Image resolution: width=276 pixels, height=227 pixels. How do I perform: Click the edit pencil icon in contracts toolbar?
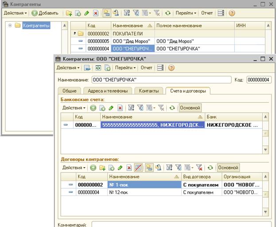point(120,168)
